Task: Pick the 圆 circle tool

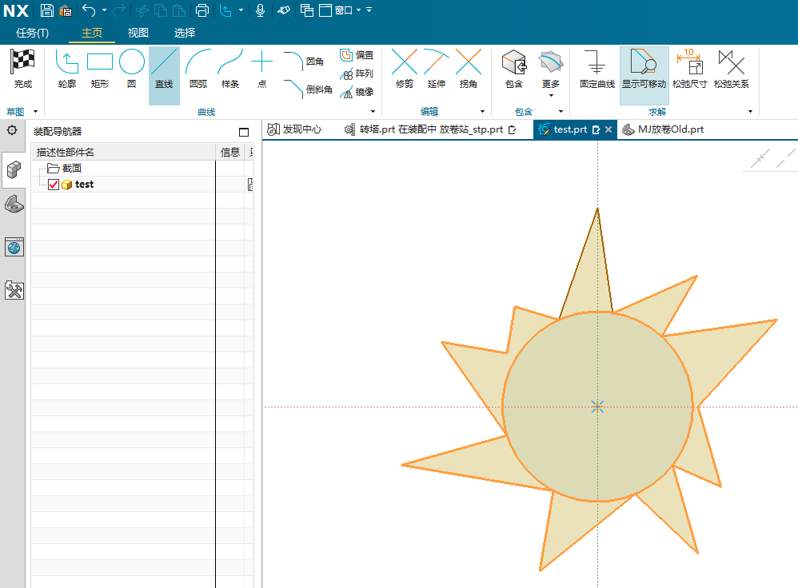Action: (132, 70)
